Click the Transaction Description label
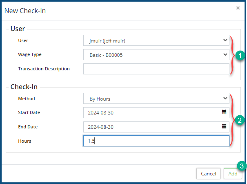247x184 pixels. pyautogui.click(x=44, y=69)
